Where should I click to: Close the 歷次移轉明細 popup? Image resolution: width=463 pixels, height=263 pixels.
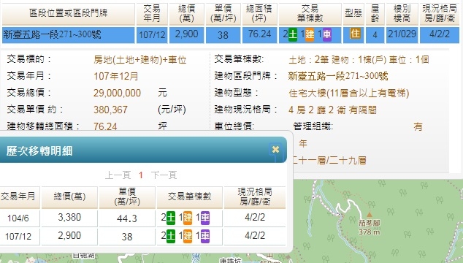(x=275, y=150)
